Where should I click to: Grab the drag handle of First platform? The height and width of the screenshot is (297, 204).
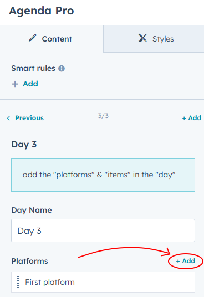click(18, 282)
